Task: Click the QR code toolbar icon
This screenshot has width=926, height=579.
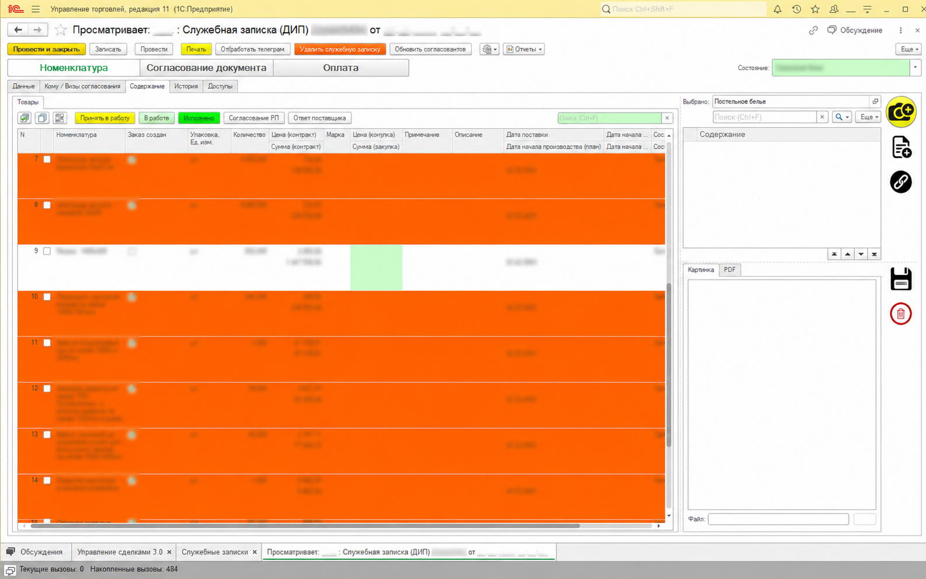Action: point(60,118)
